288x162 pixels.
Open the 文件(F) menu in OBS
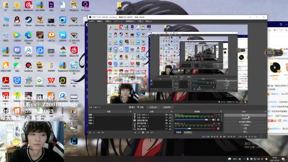click(x=92, y=21)
